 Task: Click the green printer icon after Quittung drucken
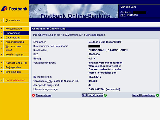(105, 95)
